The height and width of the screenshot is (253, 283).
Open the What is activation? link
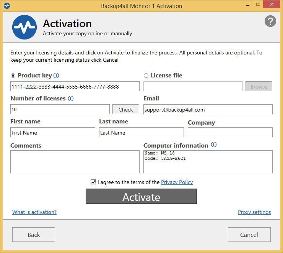point(34,212)
